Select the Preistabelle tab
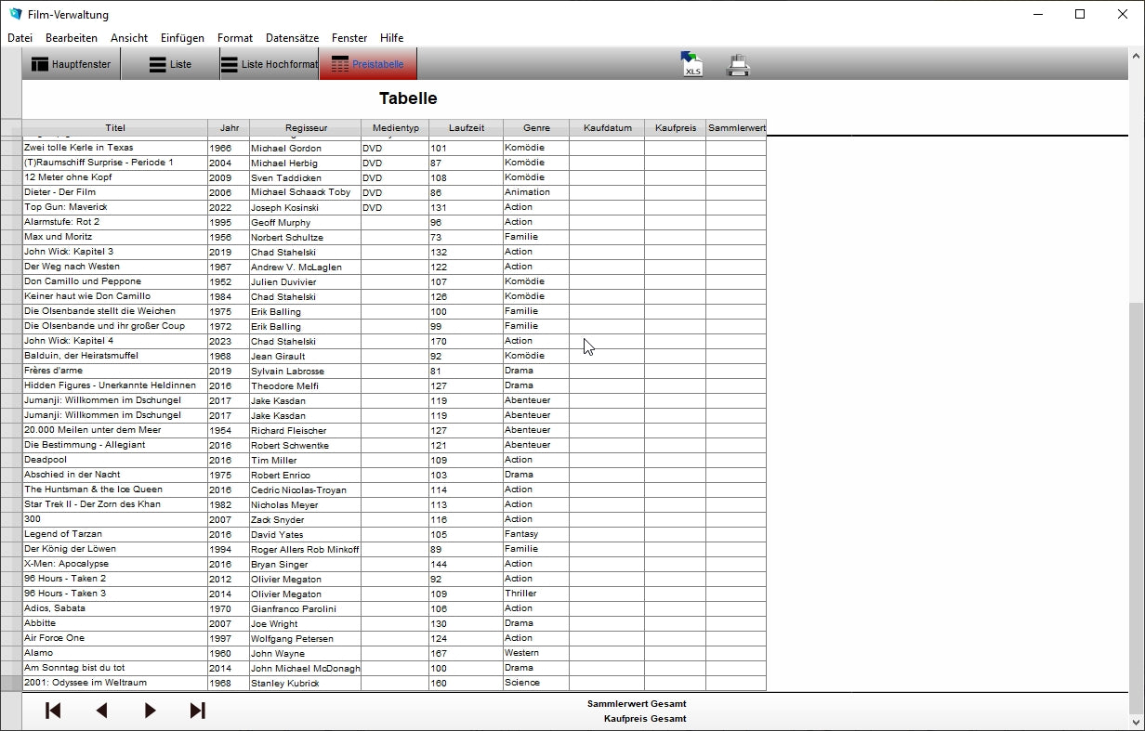Image resolution: width=1145 pixels, height=731 pixels. pyautogui.click(x=368, y=65)
